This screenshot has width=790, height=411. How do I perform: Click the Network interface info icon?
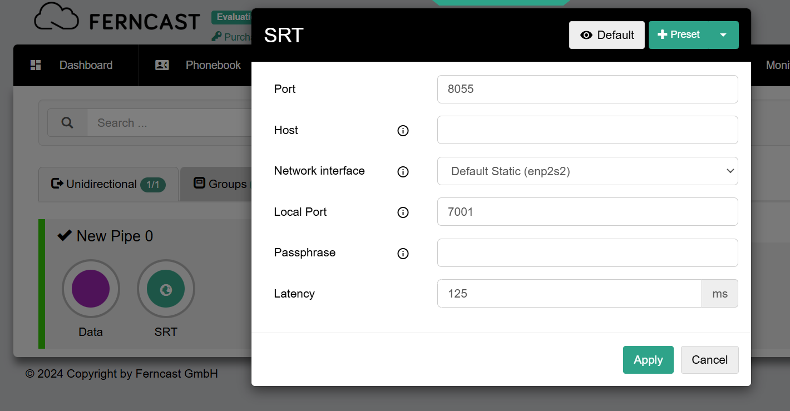pyautogui.click(x=403, y=171)
